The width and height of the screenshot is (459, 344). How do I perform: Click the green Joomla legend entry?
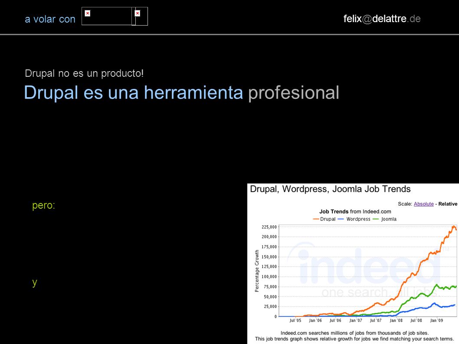tap(385, 219)
